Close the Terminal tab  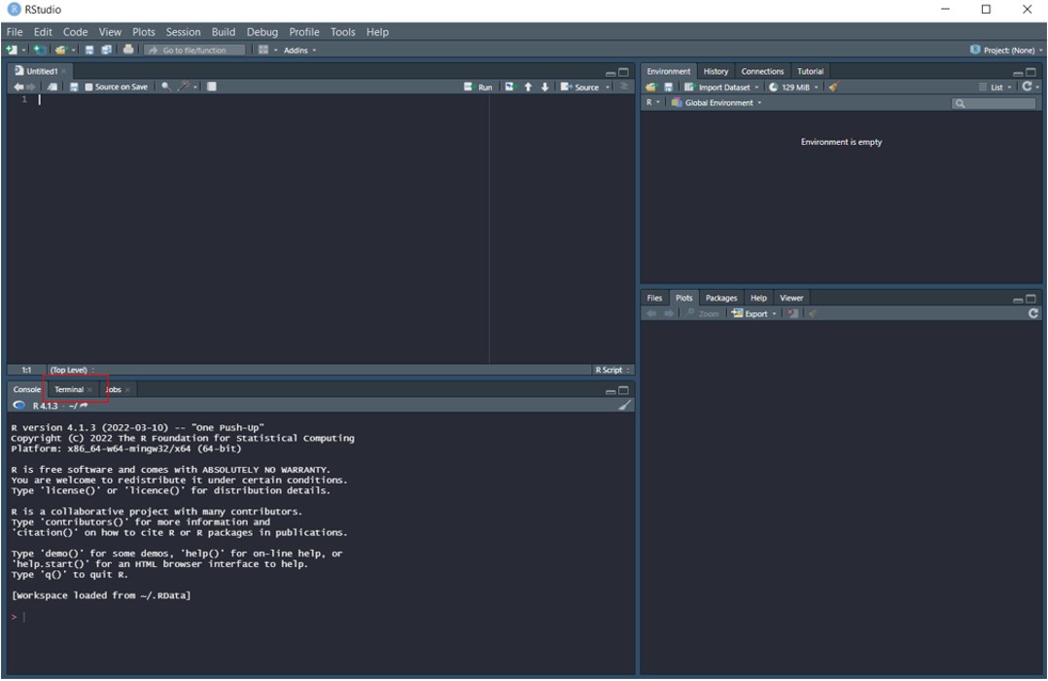click(89, 389)
